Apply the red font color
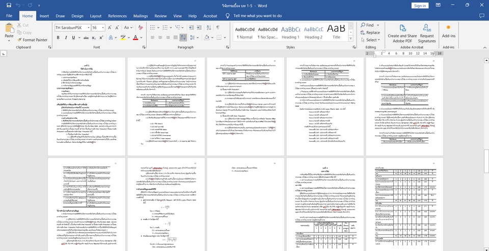This screenshot has width=489, height=251. tap(135, 37)
